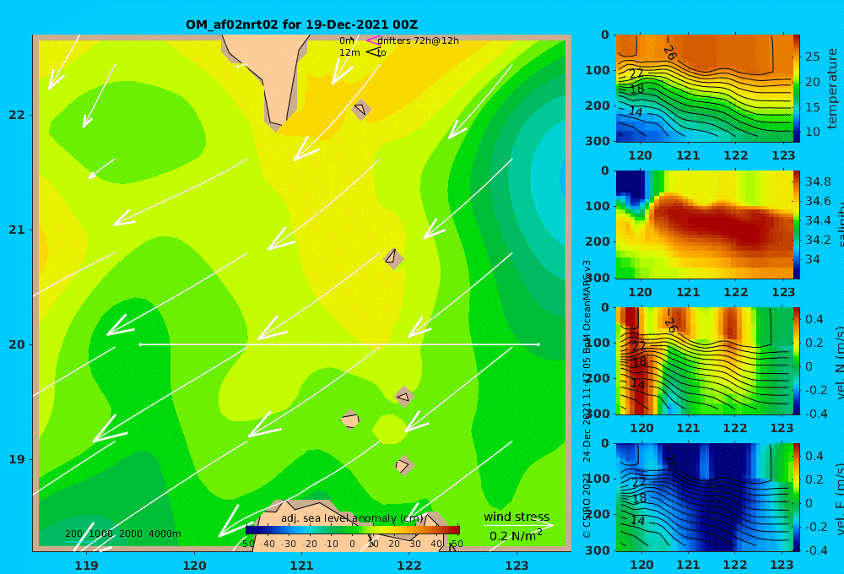Click the magenta 0m drifters arrow legend icon

pyautogui.click(x=373, y=41)
